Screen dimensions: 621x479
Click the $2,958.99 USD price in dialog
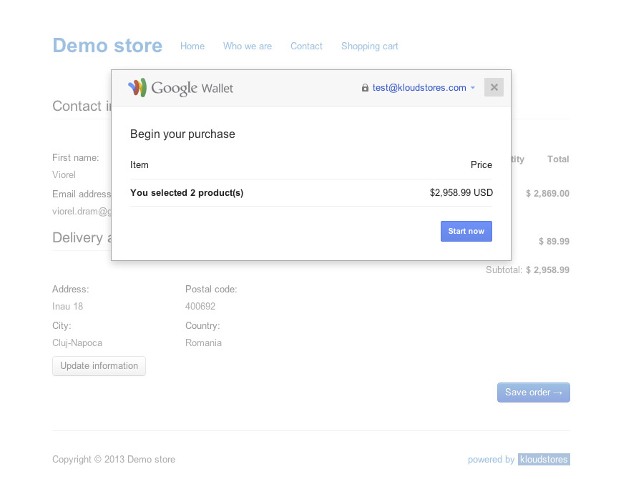coord(461,193)
